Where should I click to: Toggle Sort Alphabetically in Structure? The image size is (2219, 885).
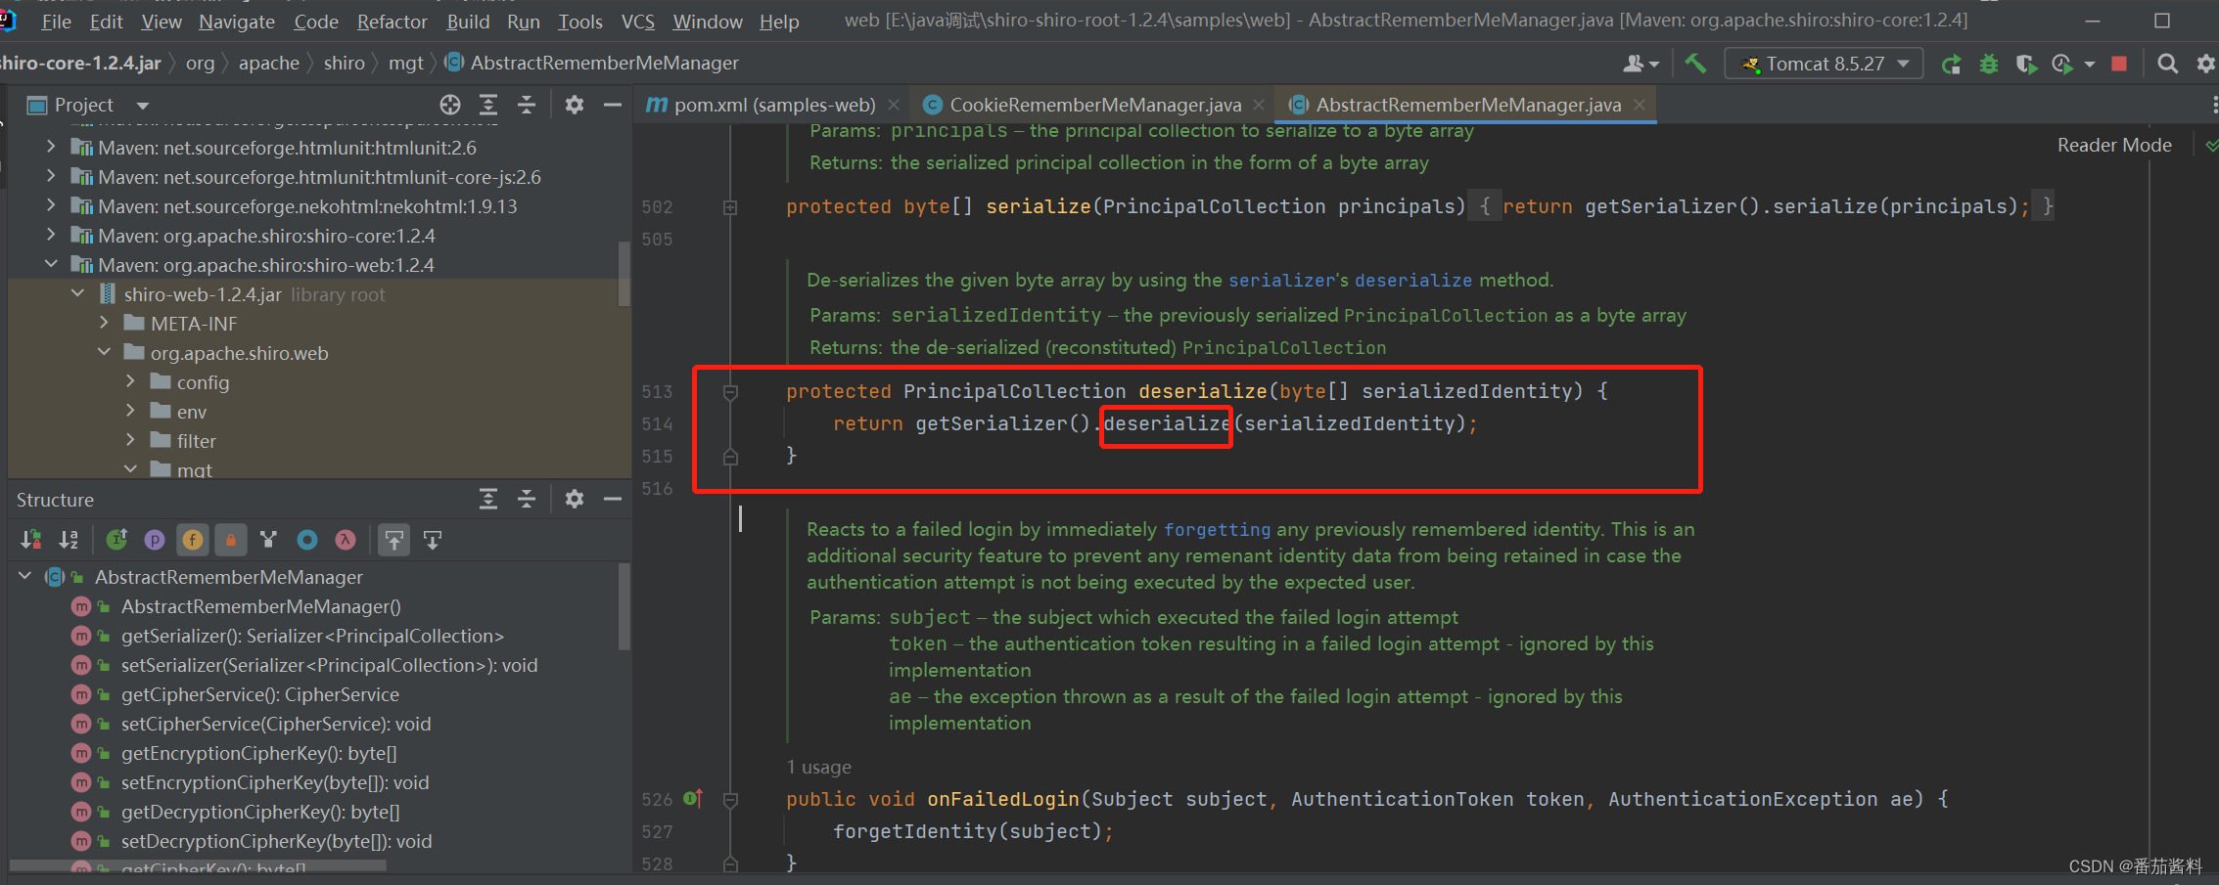click(68, 539)
